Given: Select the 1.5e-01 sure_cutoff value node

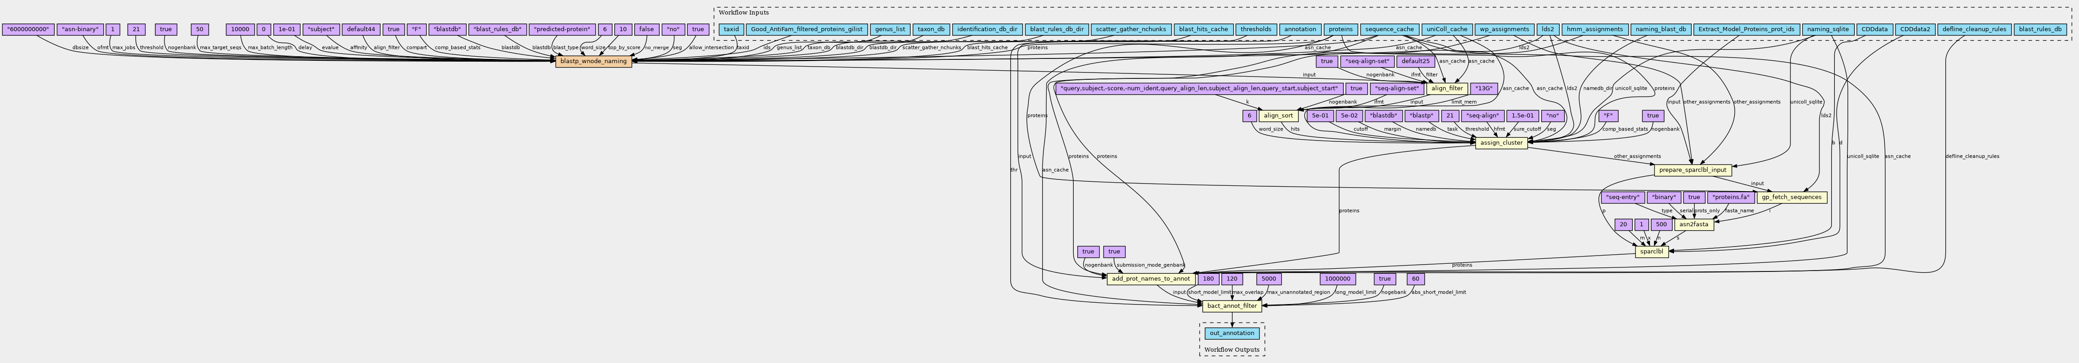Looking at the screenshot, I should tap(1522, 116).
